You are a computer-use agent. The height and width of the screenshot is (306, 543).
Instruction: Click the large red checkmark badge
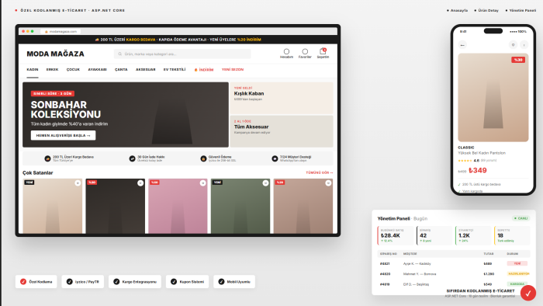point(528,293)
